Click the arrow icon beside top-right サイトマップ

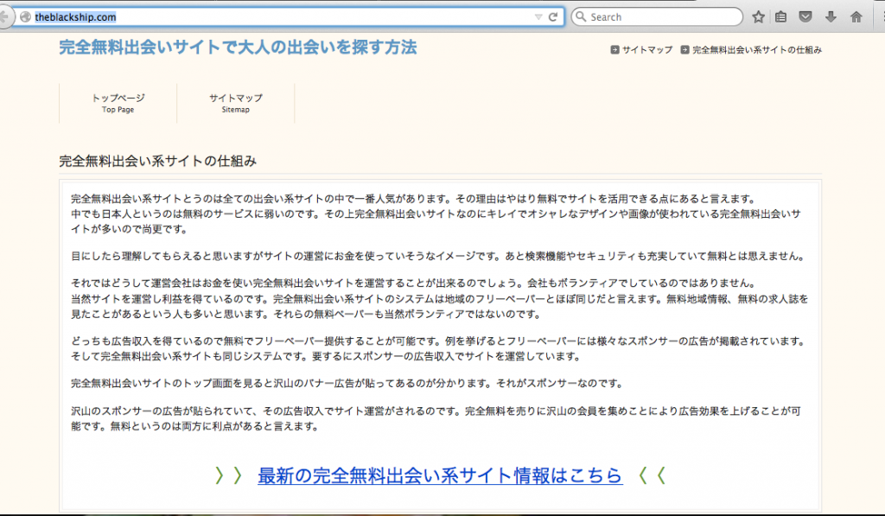click(614, 49)
